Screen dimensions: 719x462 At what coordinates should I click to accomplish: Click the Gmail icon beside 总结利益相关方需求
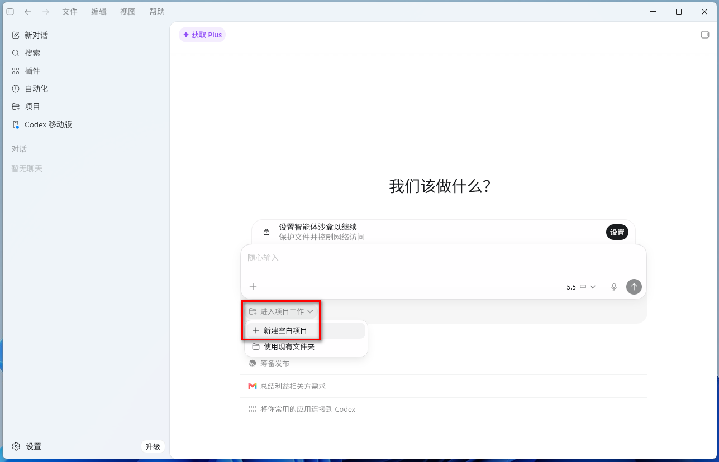tap(253, 386)
